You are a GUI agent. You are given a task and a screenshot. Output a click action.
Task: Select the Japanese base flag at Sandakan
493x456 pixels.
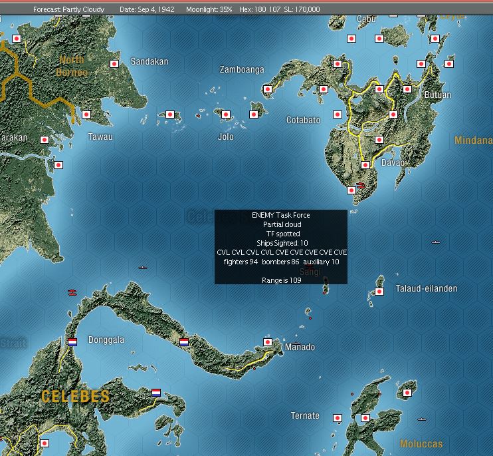click(114, 64)
